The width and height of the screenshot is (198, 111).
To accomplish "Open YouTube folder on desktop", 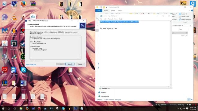I will [x=71, y=71].
